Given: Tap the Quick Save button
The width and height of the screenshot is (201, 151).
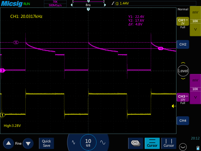Looking at the screenshot, I should point(46,143).
